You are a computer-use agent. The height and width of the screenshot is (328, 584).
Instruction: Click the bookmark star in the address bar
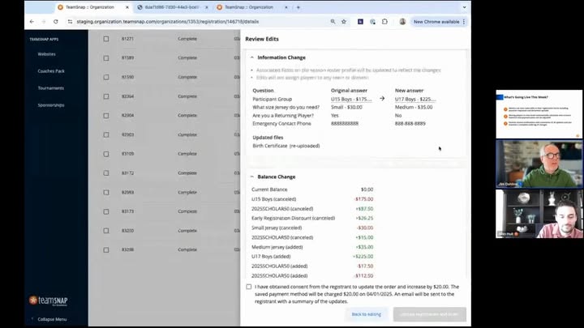pos(345,22)
